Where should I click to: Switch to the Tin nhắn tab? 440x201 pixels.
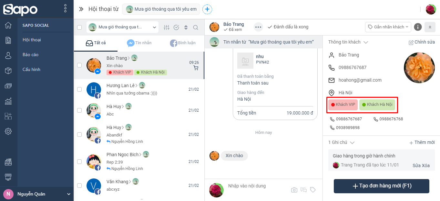[139, 43]
